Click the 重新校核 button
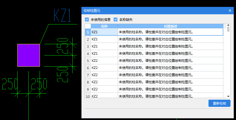This screenshot has width=236, height=120. [219, 103]
